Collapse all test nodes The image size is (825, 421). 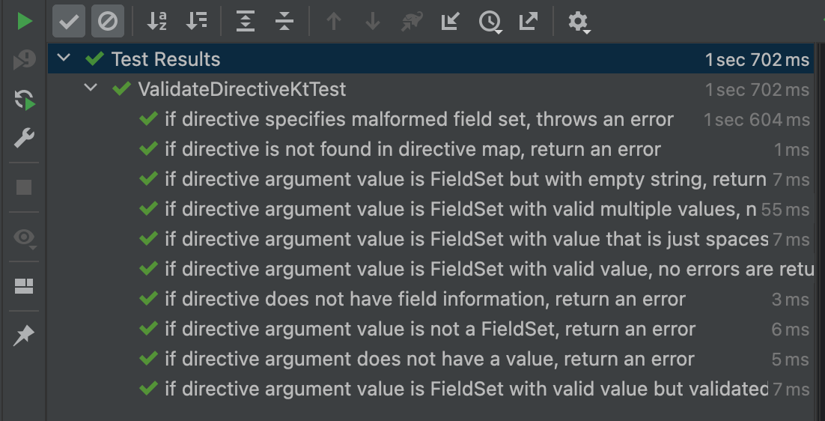click(284, 22)
